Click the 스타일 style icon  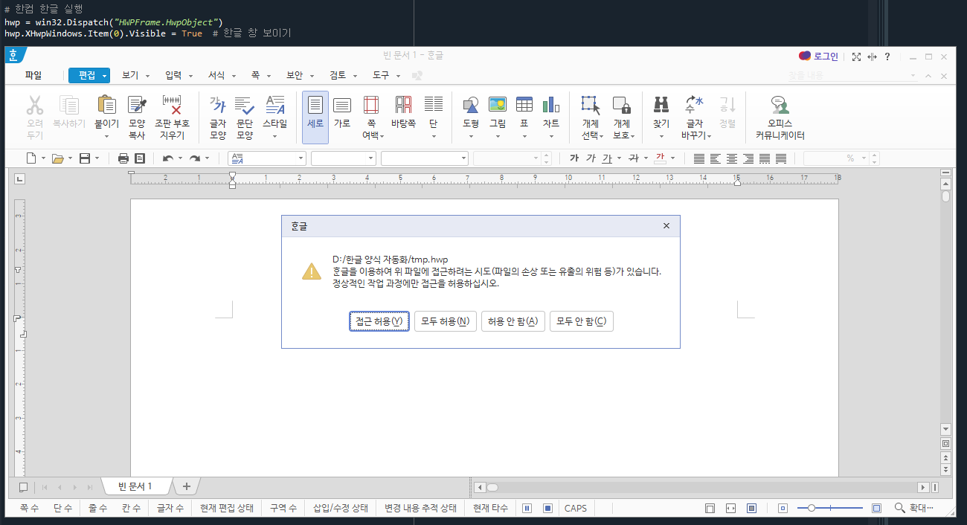(275, 105)
